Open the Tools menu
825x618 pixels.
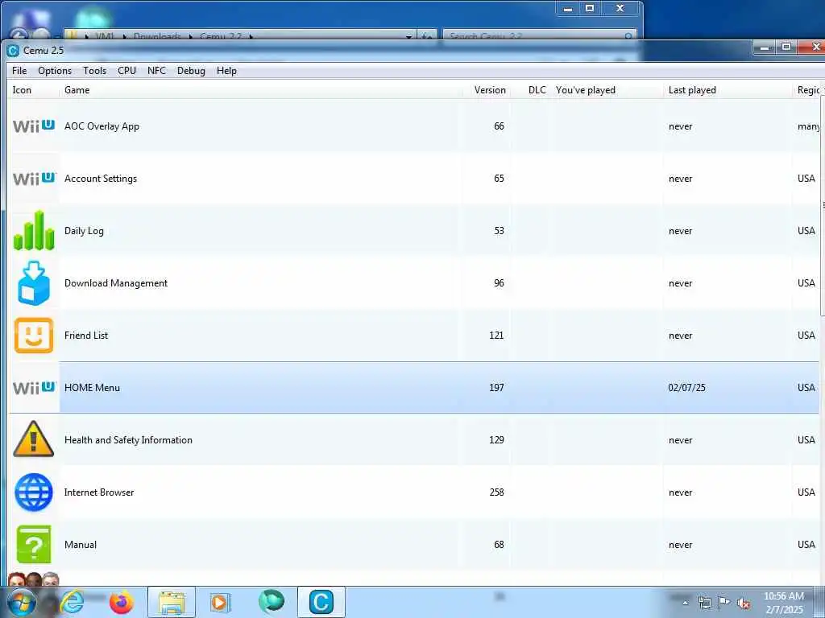click(x=95, y=71)
